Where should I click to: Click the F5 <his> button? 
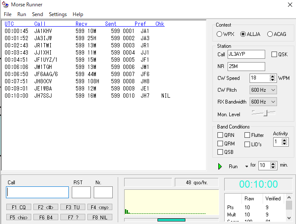coord(19,217)
